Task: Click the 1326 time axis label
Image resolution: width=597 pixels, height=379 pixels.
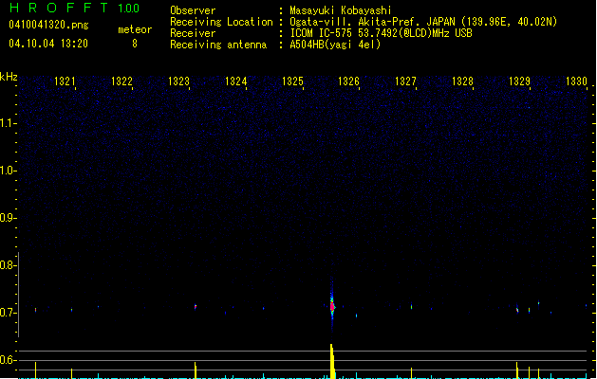Action: pyautogui.click(x=348, y=81)
